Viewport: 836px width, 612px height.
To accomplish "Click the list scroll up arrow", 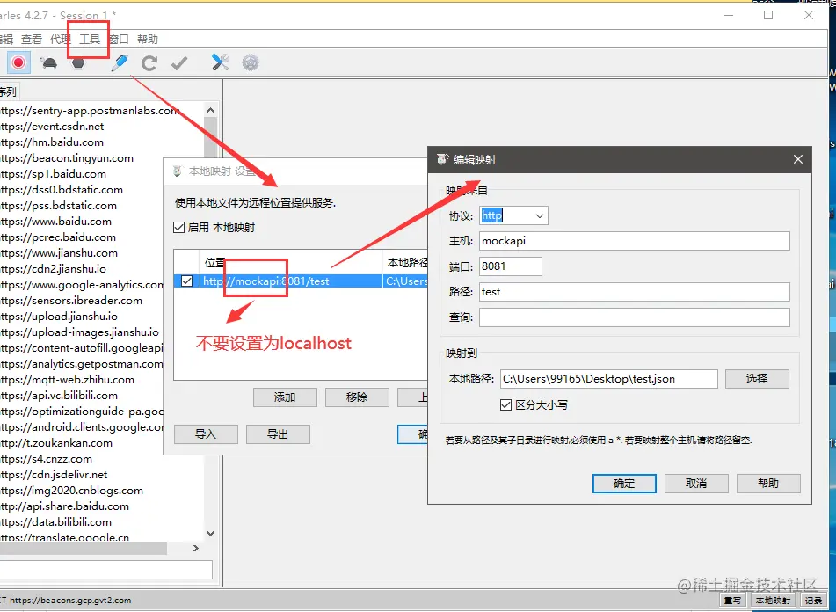I will pos(211,110).
